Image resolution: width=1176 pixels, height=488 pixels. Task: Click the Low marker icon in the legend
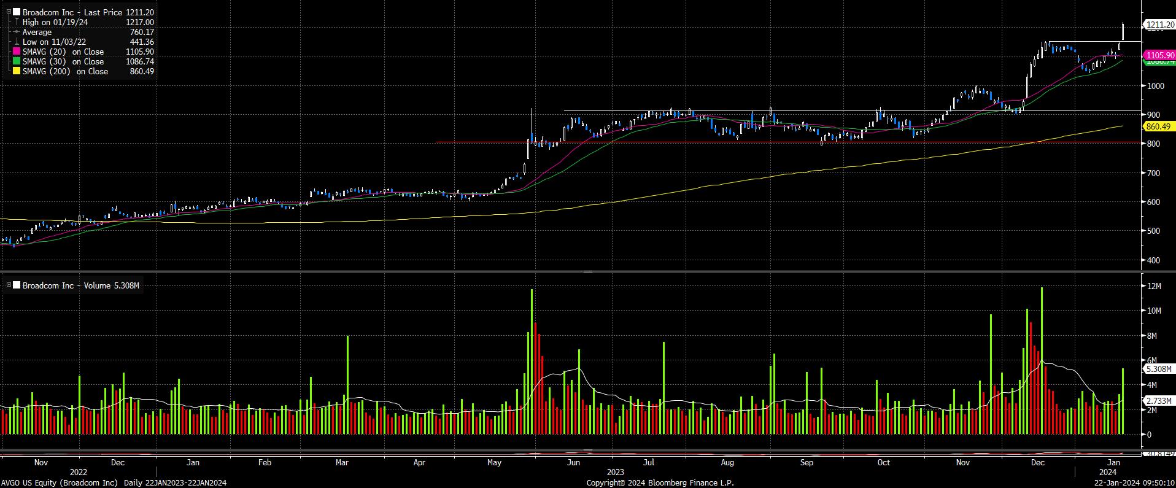point(17,42)
